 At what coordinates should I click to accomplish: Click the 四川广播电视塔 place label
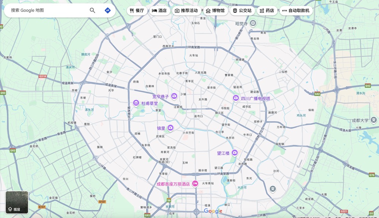pyautogui.click(x=255, y=99)
